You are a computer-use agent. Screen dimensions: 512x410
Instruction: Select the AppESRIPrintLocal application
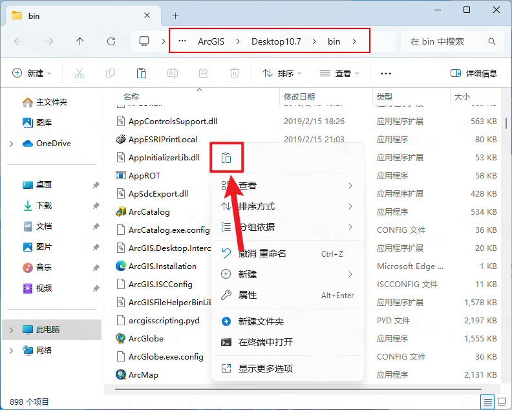[x=163, y=140]
